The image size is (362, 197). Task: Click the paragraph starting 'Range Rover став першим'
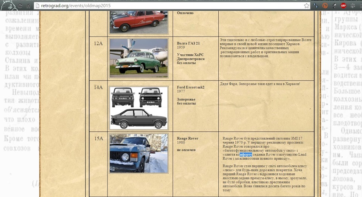click(x=265, y=178)
